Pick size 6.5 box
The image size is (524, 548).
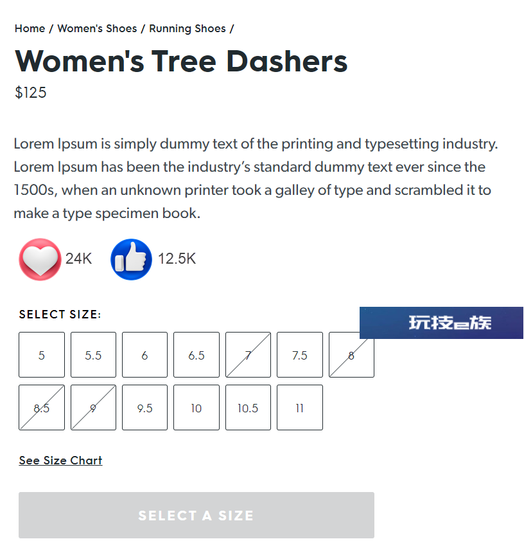(197, 355)
